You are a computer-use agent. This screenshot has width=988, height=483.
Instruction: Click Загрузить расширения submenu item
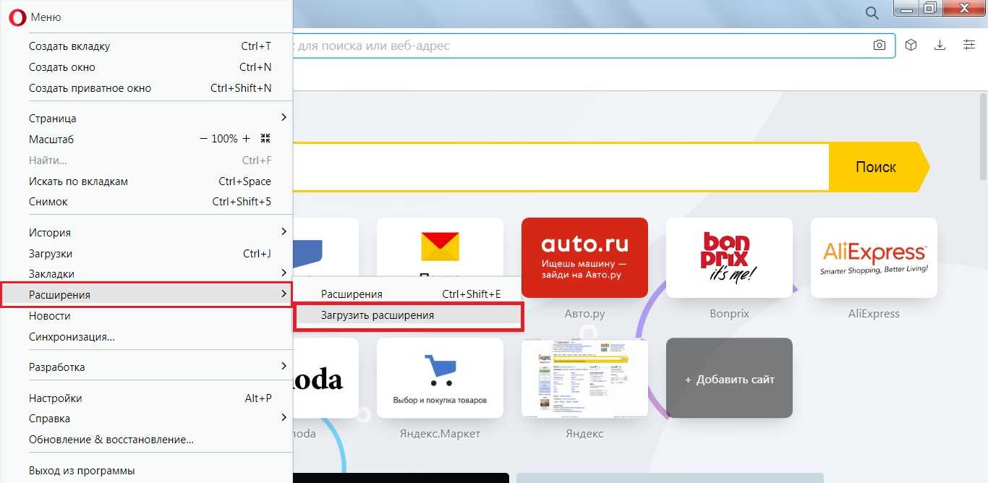pos(408,316)
